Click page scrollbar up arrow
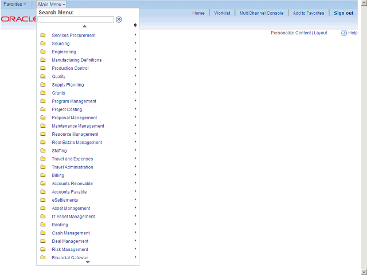This screenshot has height=275, width=367. [x=364, y=3]
